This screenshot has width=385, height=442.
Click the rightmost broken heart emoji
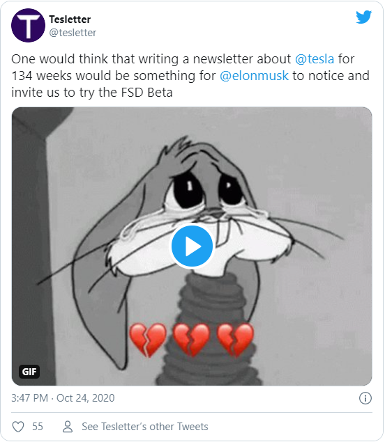pos(235,340)
